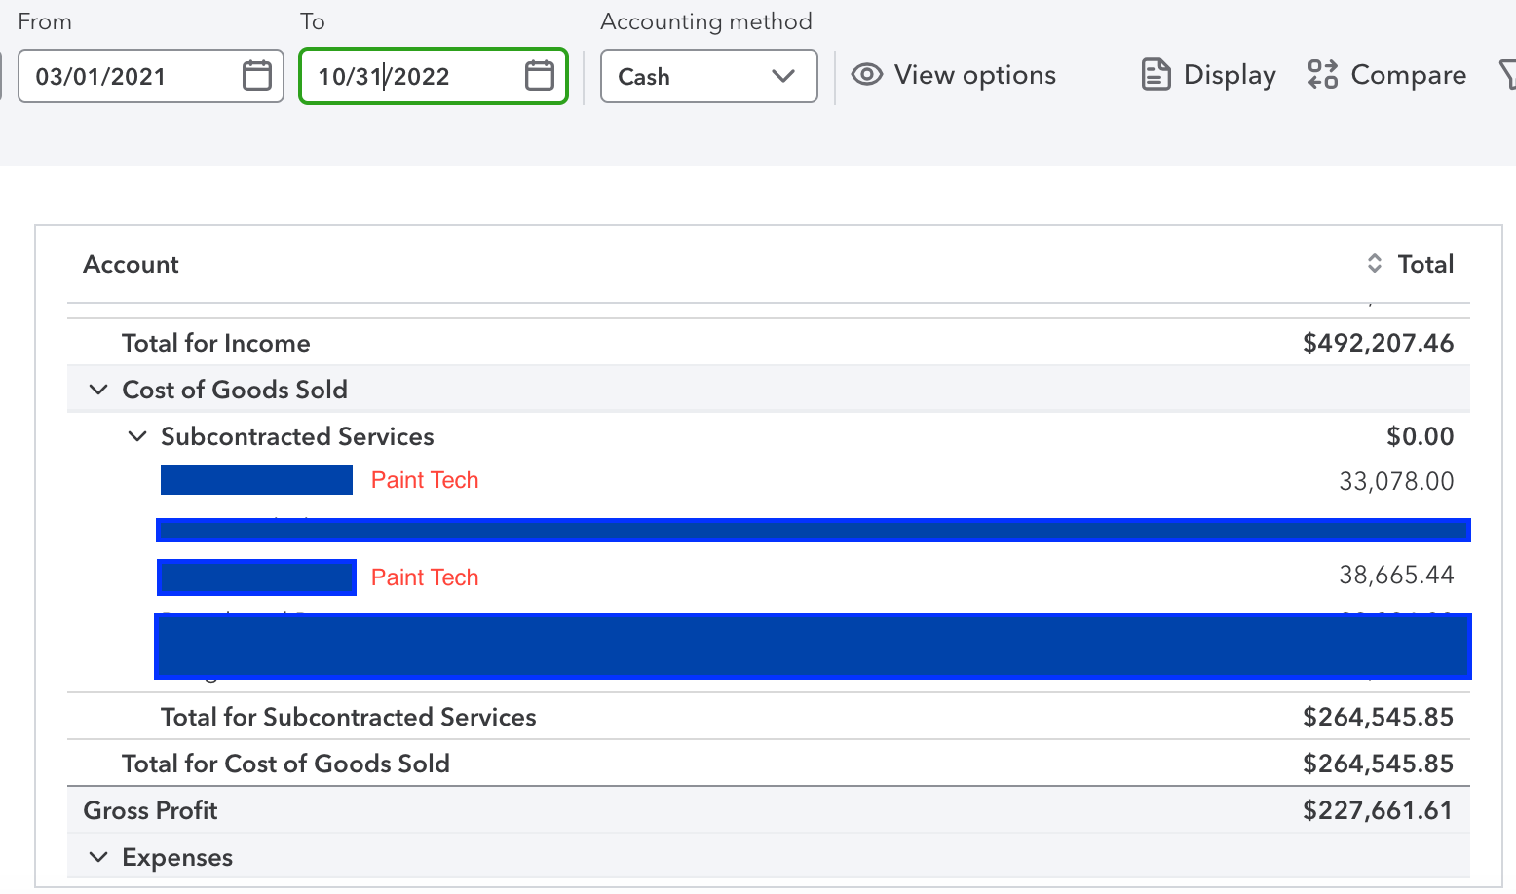Open the 33,078.00 Paint Tech amount

[1396, 481]
